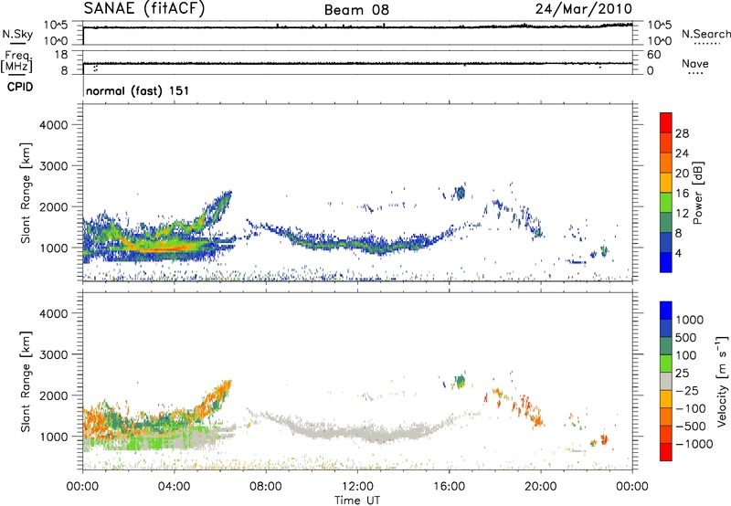Select the Time UT axis title
Screen dimensions: 731x506
357,501
